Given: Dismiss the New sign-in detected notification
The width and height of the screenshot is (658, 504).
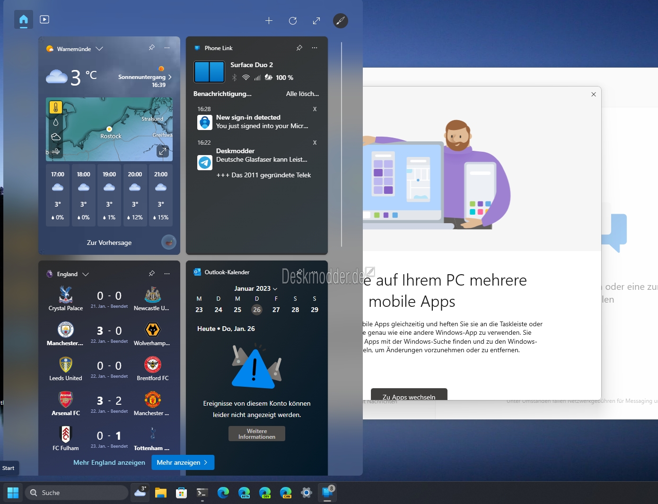Looking at the screenshot, I should 315,109.
